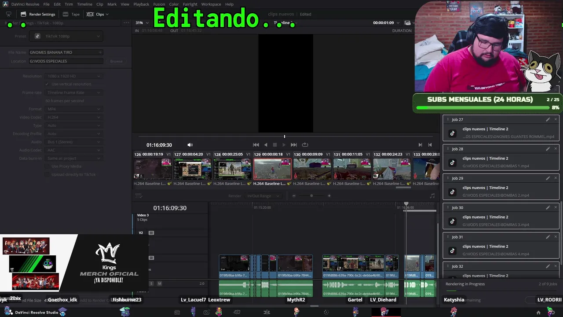This screenshot has height=317, width=563.
Task: Open the File menu
Action: click(x=46, y=4)
